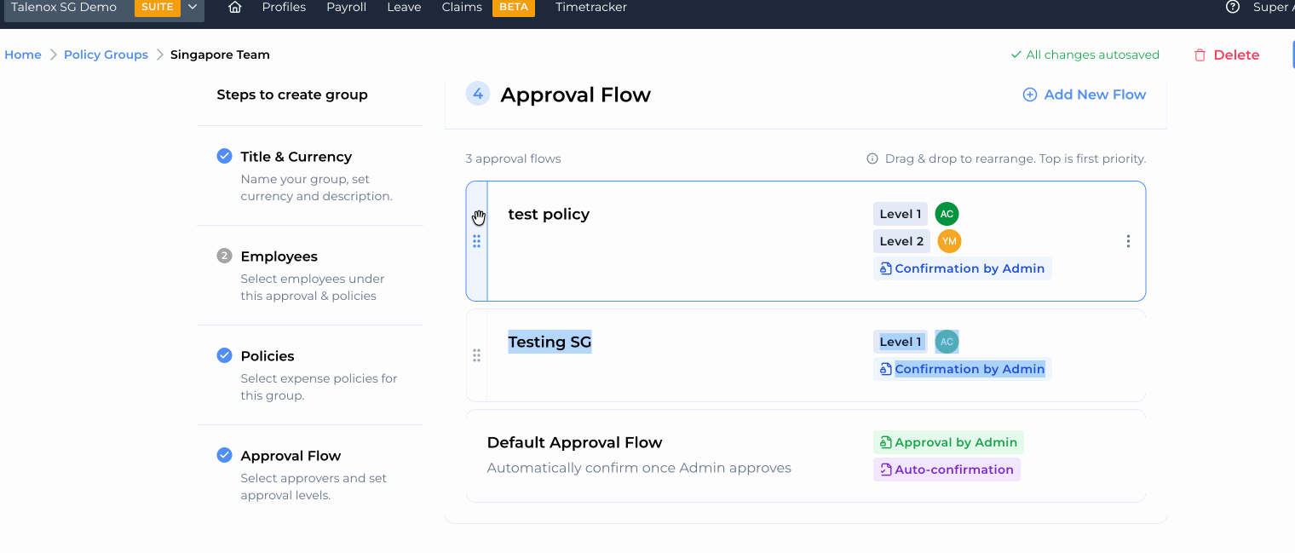Select the Policies step checkmark

coord(224,355)
